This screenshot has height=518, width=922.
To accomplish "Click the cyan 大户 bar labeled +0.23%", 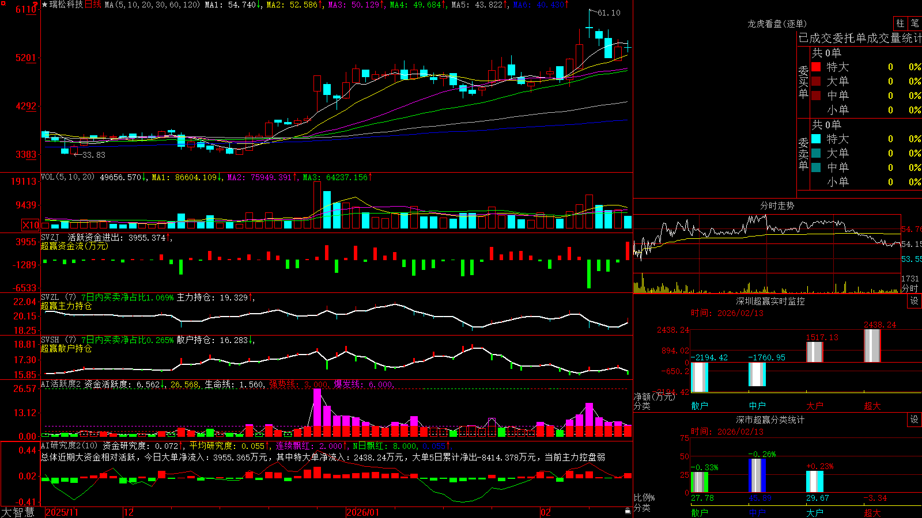I will (x=815, y=482).
